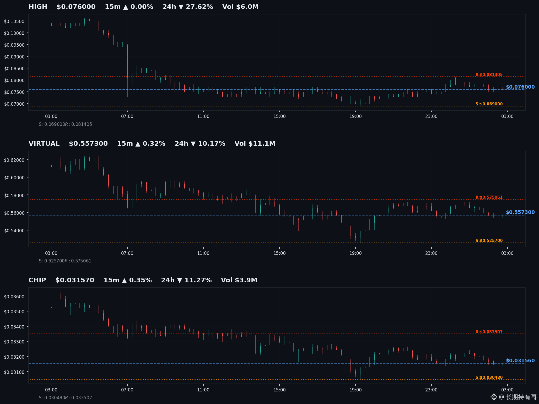Select the VIRTUAL header price $0.557300

tap(88, 144)
